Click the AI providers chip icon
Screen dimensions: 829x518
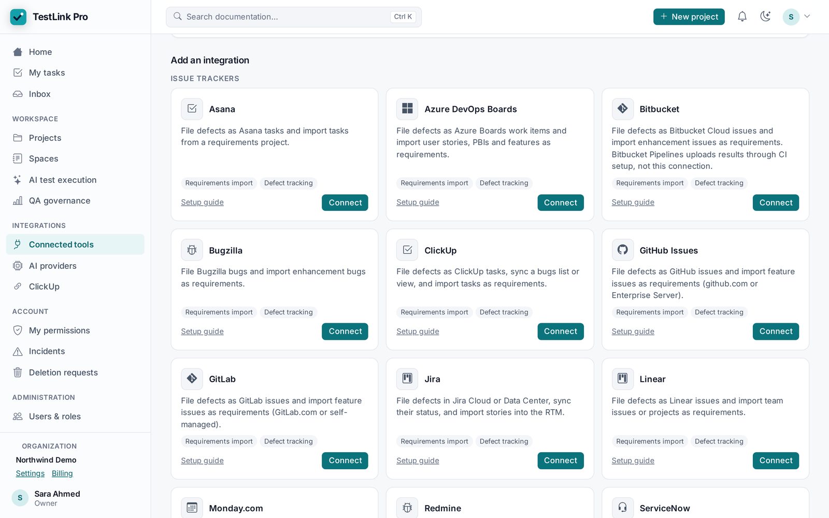coord(18,266)
